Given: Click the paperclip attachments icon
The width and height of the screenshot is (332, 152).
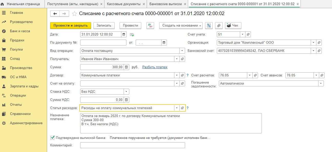Looking at the screenshot, I should click(x=218, y=26).
